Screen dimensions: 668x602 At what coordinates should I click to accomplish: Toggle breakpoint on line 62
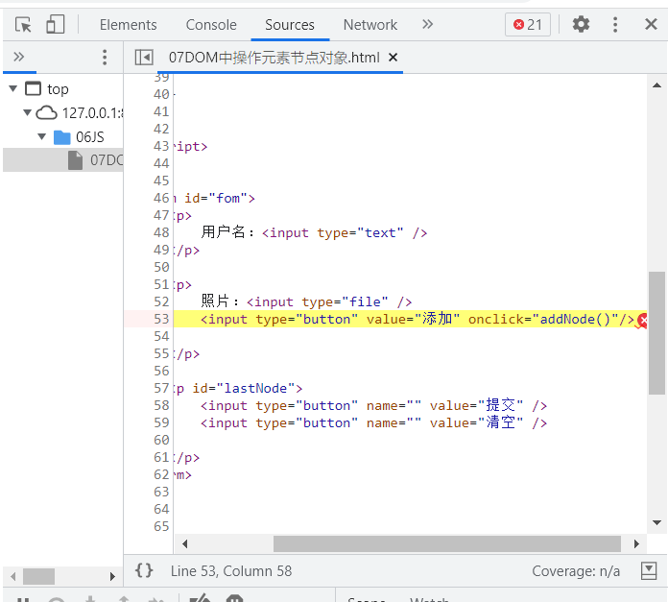[161, 474]
